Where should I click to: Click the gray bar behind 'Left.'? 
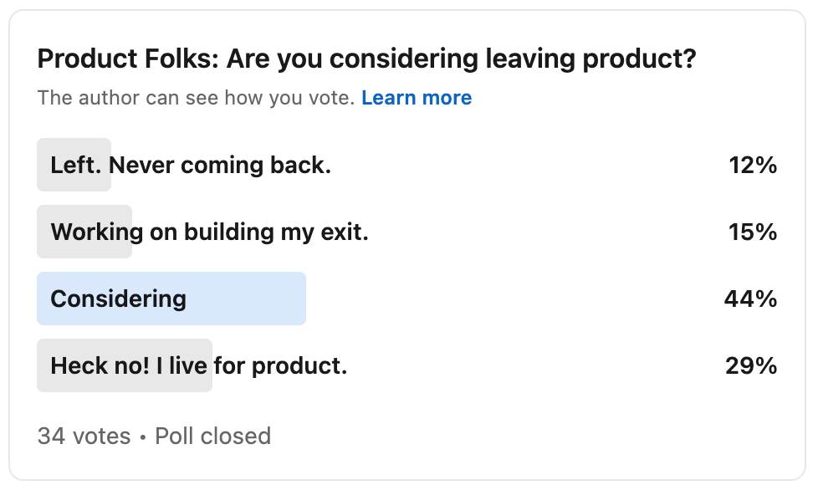(74, 165)
